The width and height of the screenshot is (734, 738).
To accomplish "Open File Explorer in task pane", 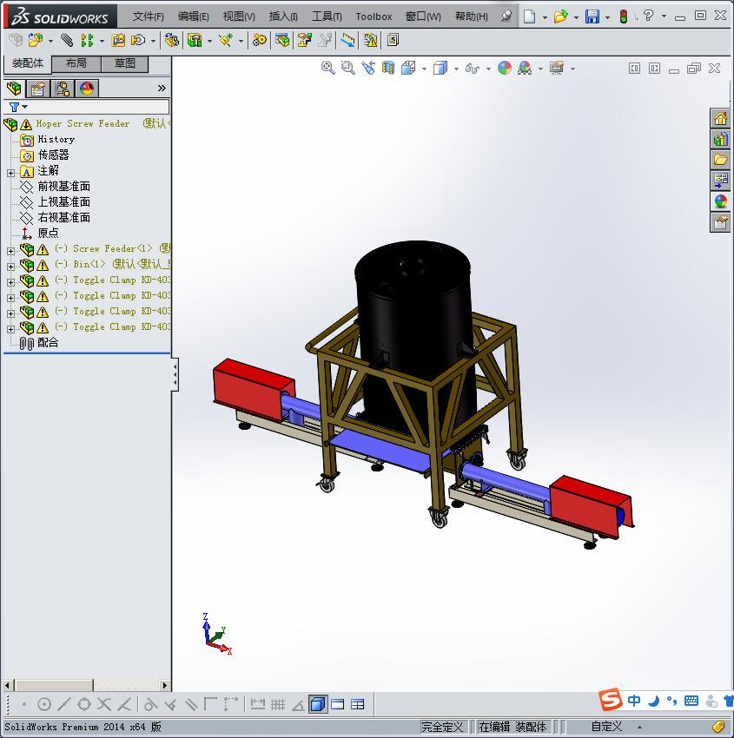I will pyautogui.click(x=720, y=160).
